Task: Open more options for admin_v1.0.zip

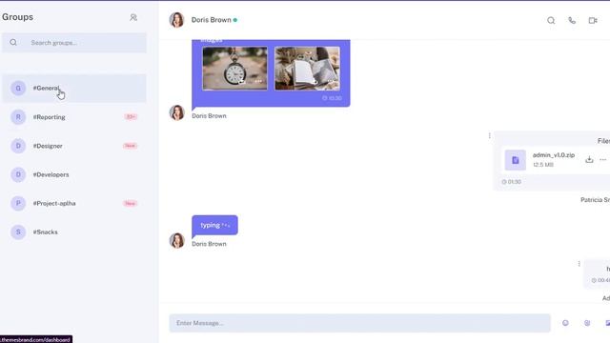Action: pos(602,159)
